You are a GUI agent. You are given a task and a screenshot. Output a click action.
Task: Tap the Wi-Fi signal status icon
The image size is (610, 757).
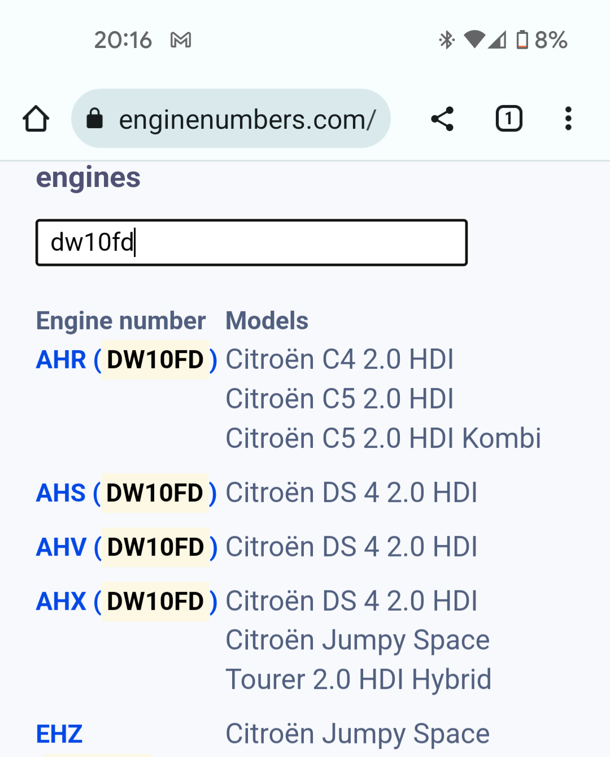pyautogui.click(x=474, y=40)
